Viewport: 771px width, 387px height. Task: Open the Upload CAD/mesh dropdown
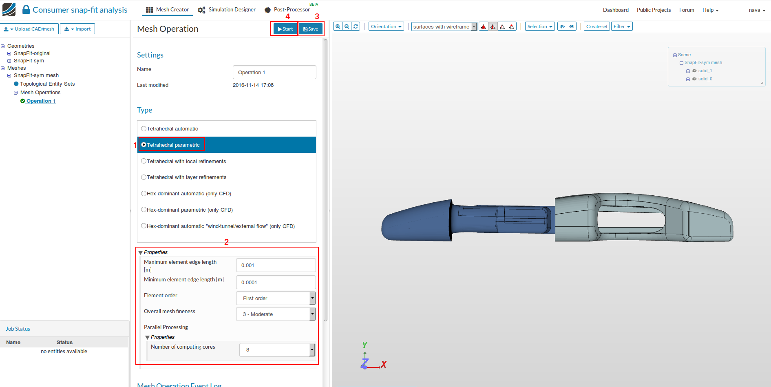[x=29, y=29]
